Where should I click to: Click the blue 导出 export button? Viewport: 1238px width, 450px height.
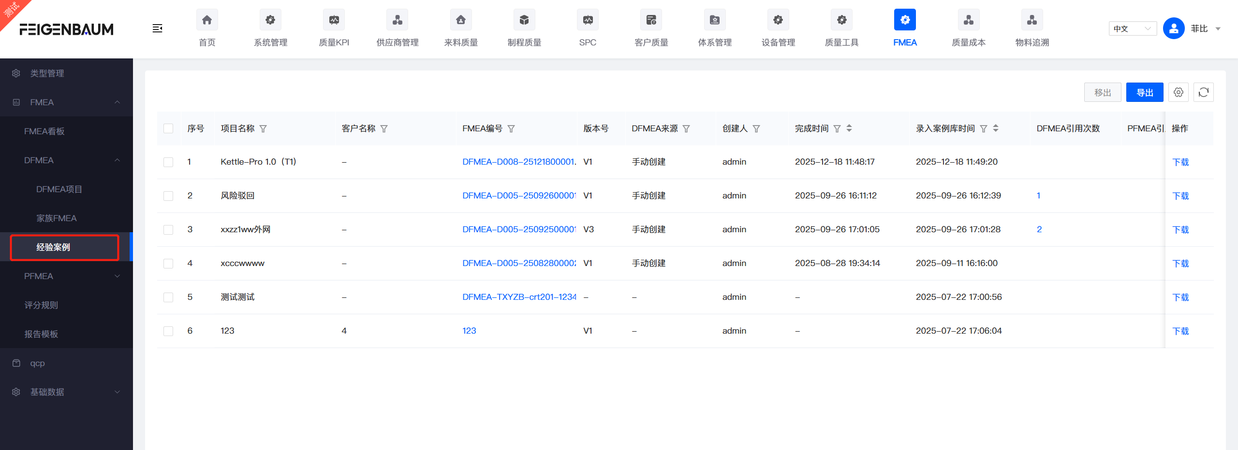pyautogui.click(x=1144, y=92)
